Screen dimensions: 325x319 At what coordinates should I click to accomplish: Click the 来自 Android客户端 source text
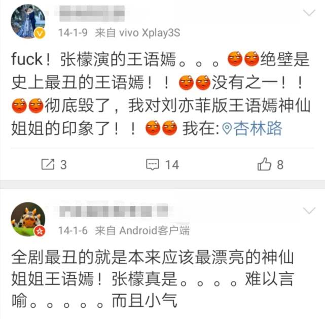point(142,230)
